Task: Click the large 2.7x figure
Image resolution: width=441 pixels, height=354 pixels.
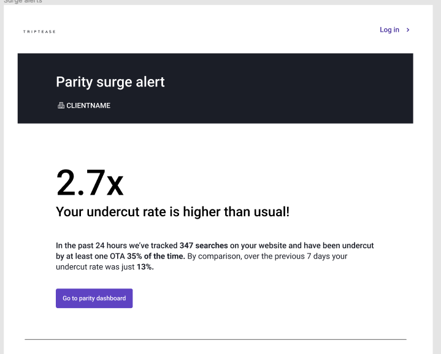Action: [x=90, y=183]
